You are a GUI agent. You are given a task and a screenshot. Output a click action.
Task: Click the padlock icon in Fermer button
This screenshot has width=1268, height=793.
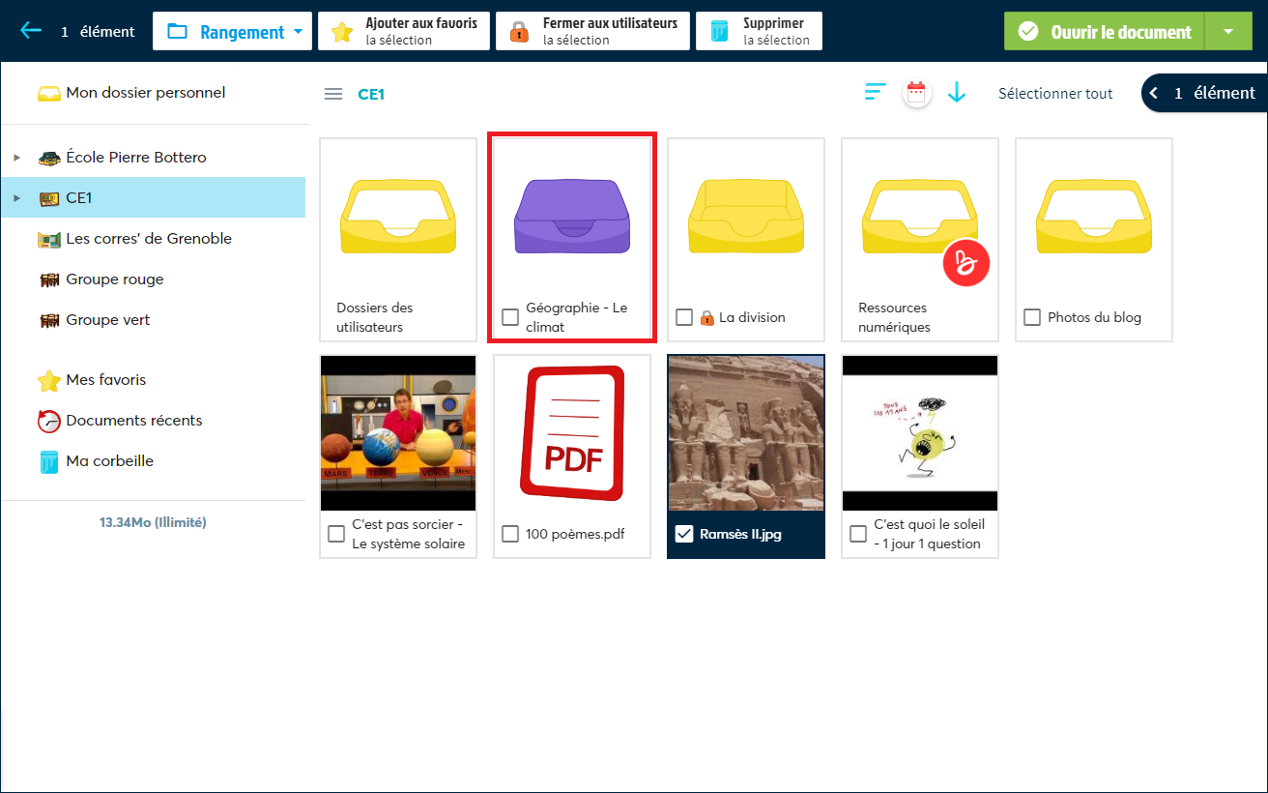click(x=520, y=32)
